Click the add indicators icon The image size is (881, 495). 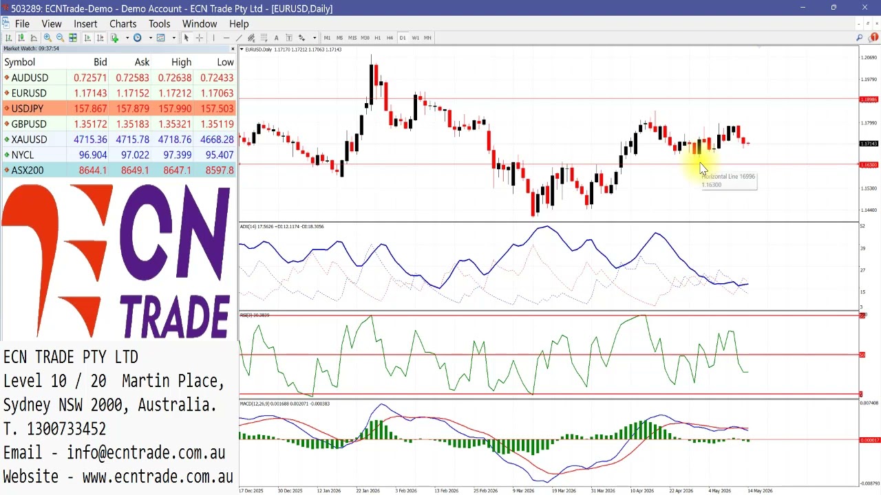[115, 38]
